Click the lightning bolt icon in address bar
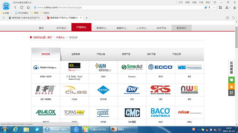238x133 pixels. coord(210,7)
